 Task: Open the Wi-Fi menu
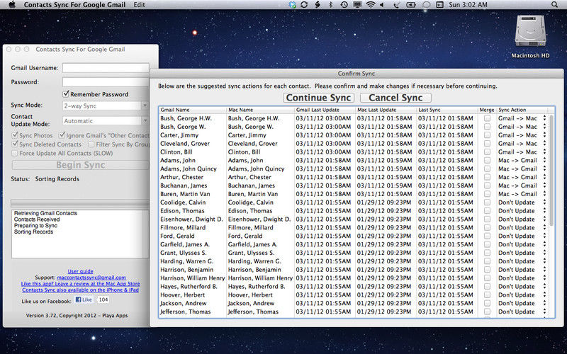coord(370,5)
